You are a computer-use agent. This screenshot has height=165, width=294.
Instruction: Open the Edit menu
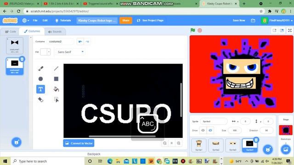pyautogui.click(x=45, y=20)
